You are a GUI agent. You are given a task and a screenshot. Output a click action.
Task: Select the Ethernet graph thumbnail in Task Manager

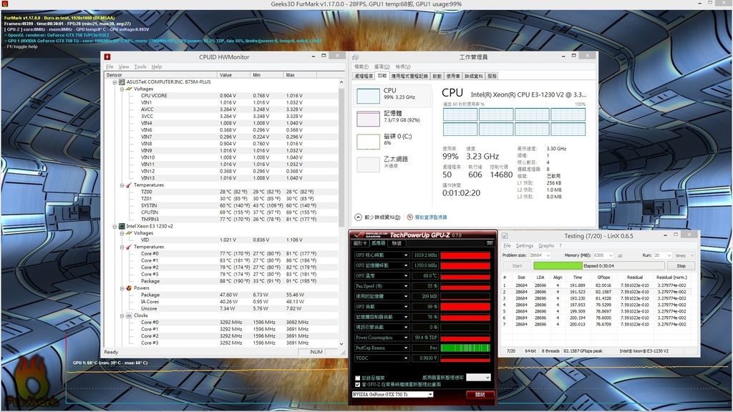(369, 165)
